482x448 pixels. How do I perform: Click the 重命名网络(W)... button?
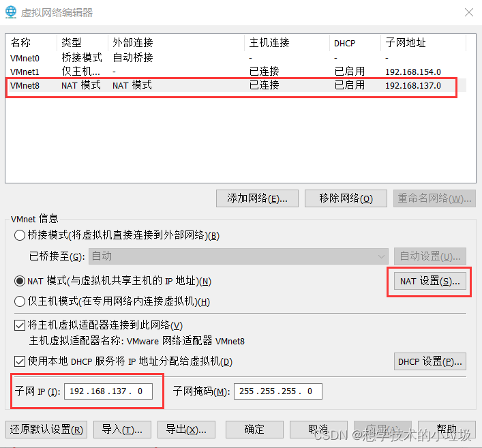point(434,198)
